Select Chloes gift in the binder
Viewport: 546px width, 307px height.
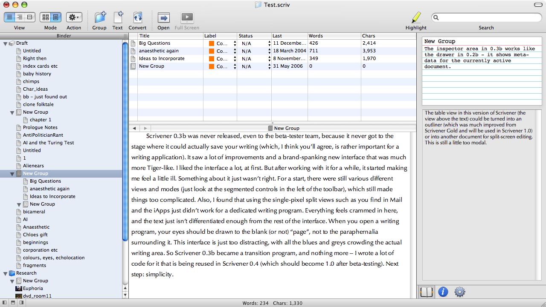click(x=35, y=235)
